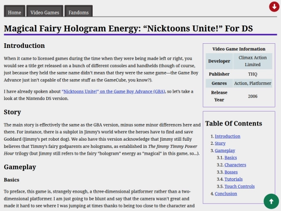281x211 pixels.
Task: Open the Home tab
Action: [15, 11]
